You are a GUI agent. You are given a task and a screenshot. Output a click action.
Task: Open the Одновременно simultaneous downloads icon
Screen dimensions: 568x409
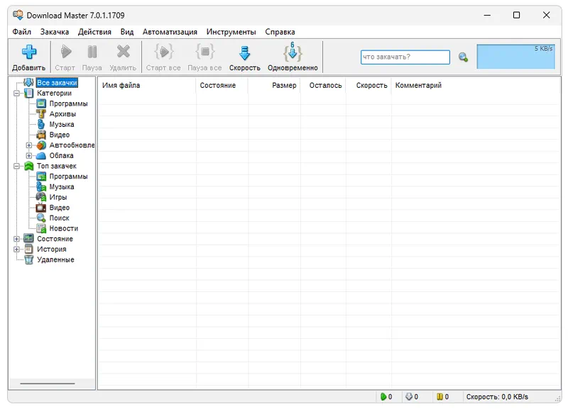coord(293,52)
